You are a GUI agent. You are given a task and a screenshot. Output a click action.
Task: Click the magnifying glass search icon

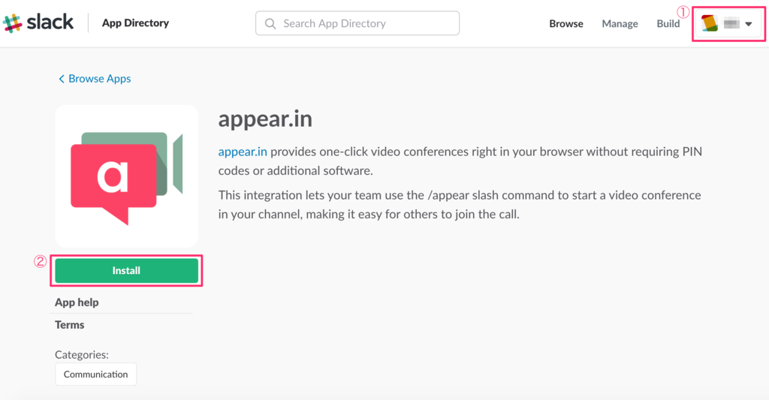point(270,24)
